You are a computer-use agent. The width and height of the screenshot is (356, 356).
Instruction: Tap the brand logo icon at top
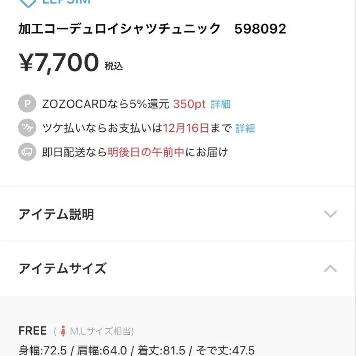pyautogui.click(x=27, y=2)
